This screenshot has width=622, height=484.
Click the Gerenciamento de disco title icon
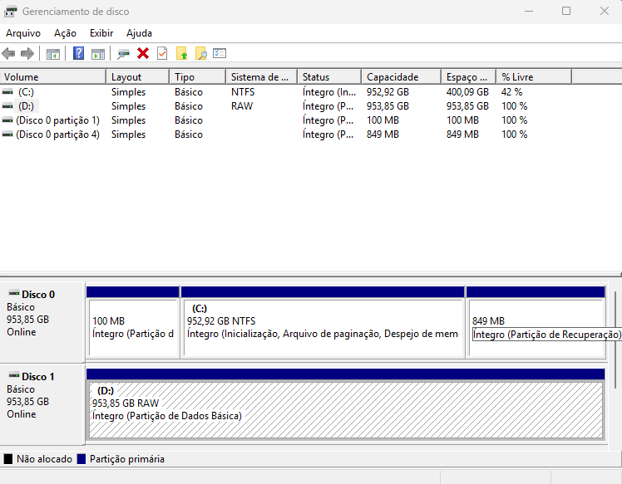point(10,12)
